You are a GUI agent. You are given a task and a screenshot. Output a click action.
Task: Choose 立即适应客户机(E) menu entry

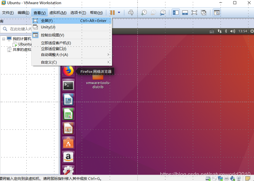72,43
